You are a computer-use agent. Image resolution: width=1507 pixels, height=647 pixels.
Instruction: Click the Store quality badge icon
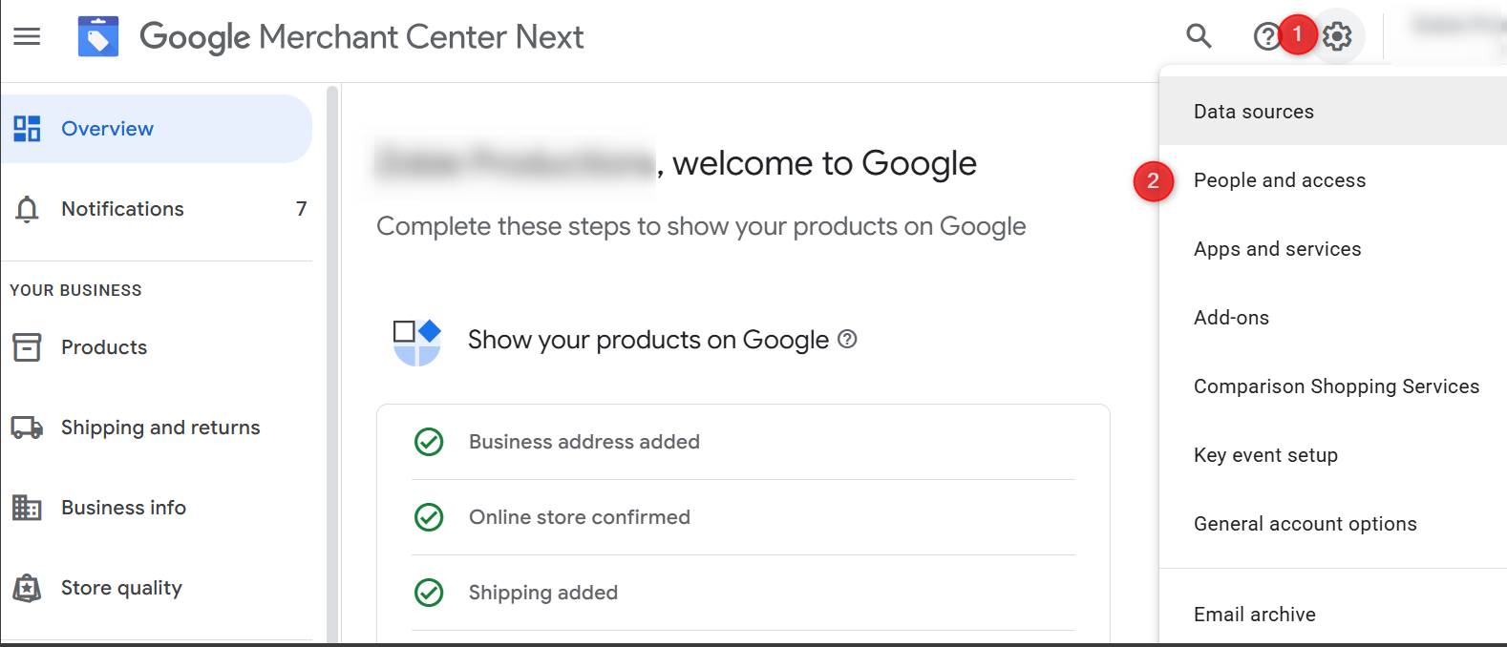(27, 588)
